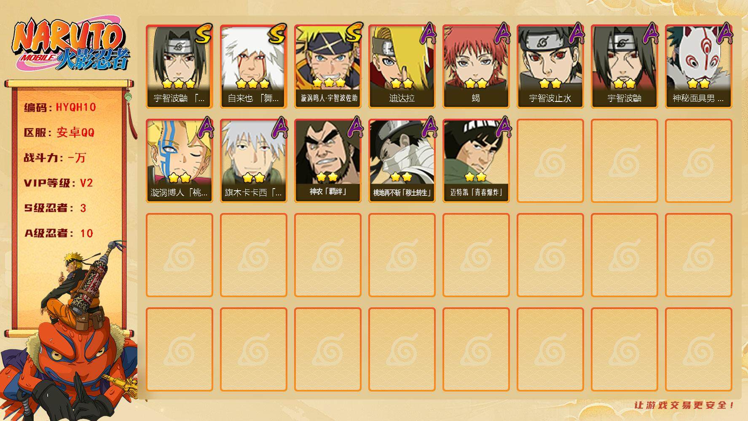Viewport: 748px width, 421px height.
Task: Click the 漩涡鸣人·宇智波佐助 S-rank card
Action: (x=327, y=67)
